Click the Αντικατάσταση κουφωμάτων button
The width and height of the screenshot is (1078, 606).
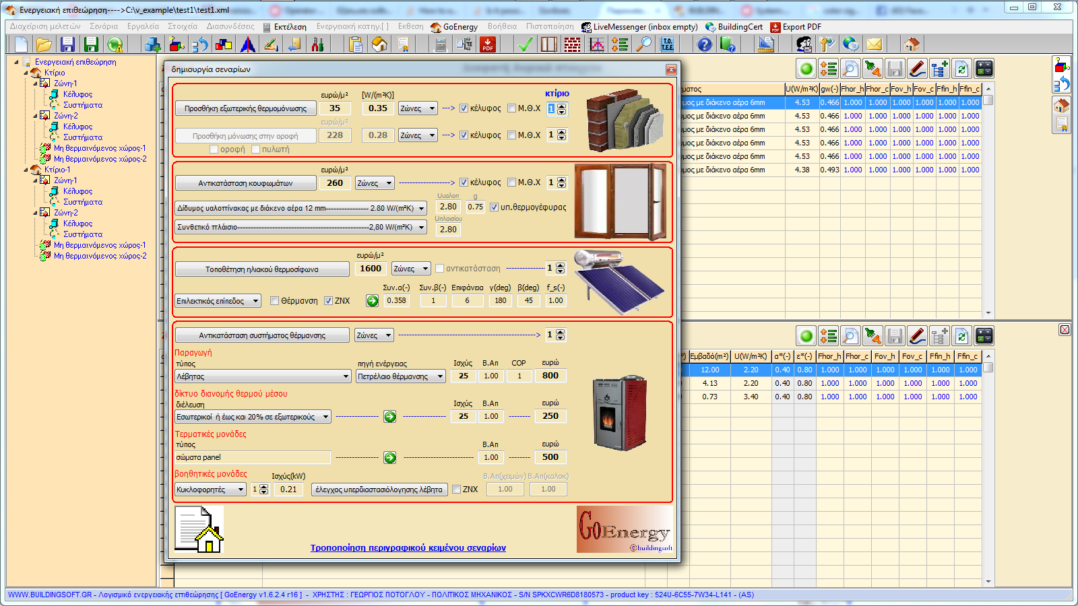pos(245,183)
